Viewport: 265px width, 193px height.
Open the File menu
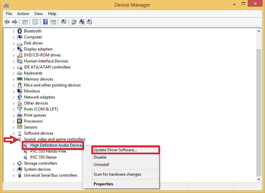9,14
